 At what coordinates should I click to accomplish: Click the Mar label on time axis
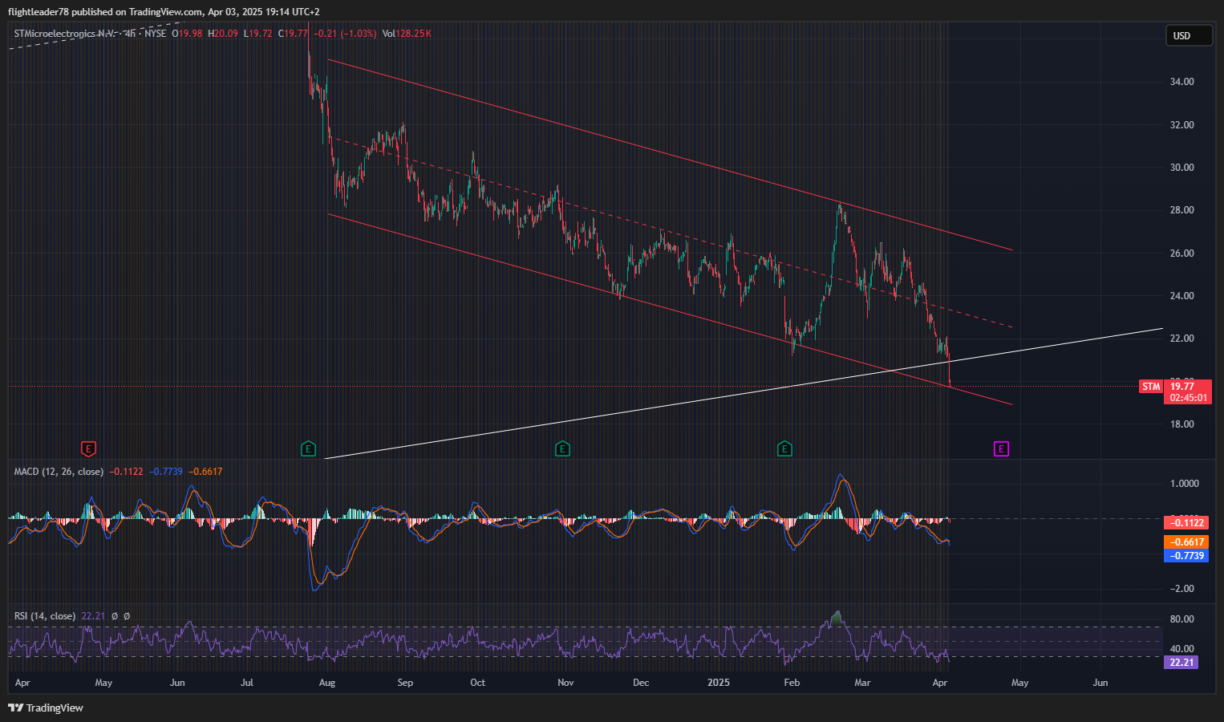862,683
